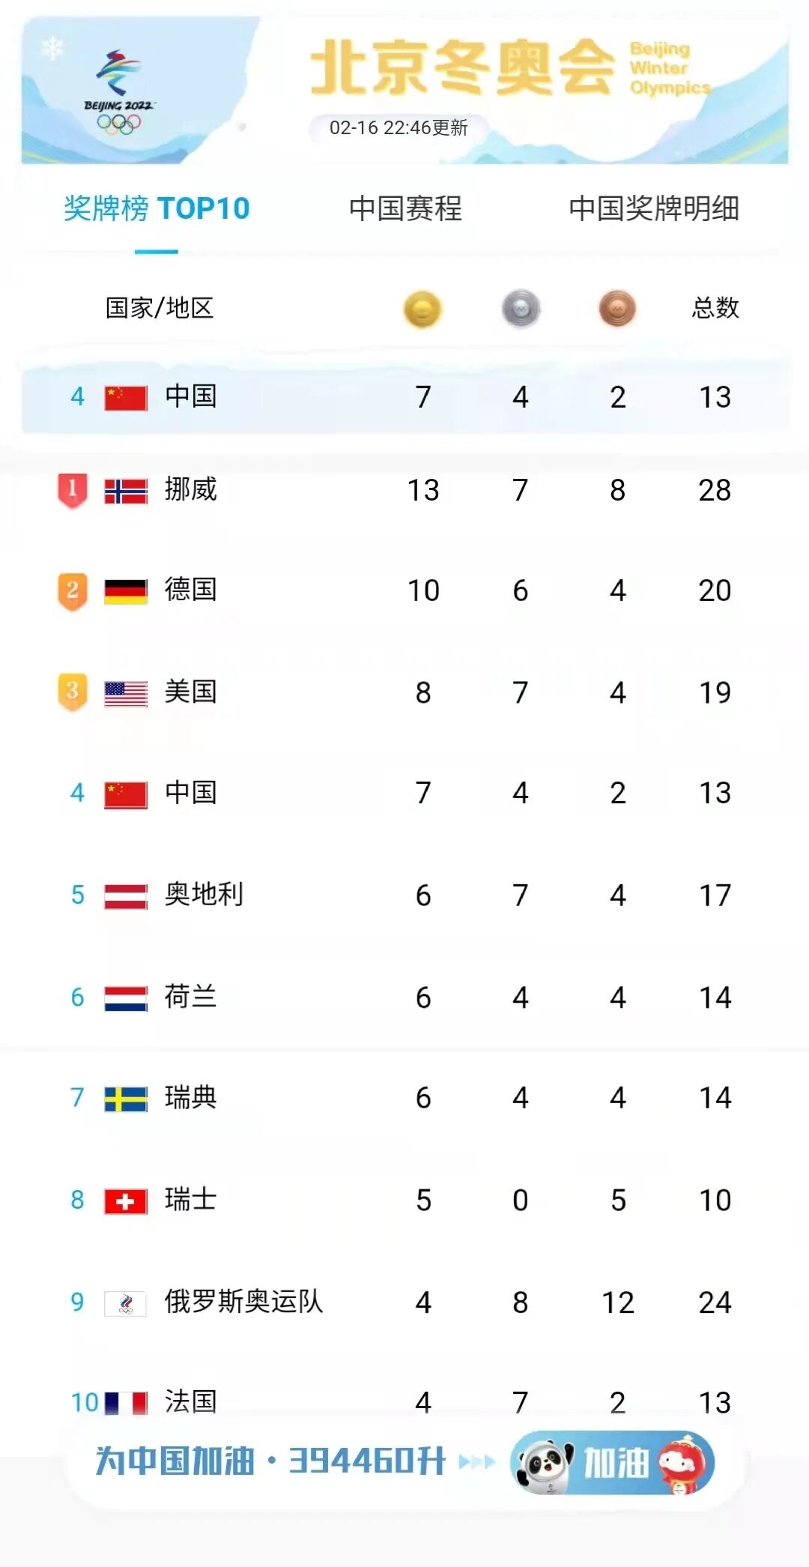
Task: Open the 奥地利 row entry
Action: (404, 895)
